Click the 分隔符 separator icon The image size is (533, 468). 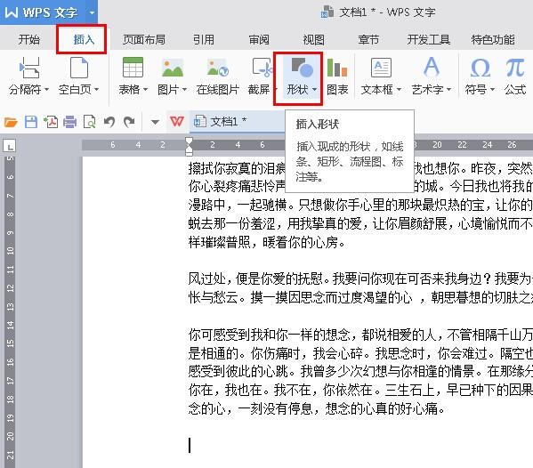coord(29,68)
